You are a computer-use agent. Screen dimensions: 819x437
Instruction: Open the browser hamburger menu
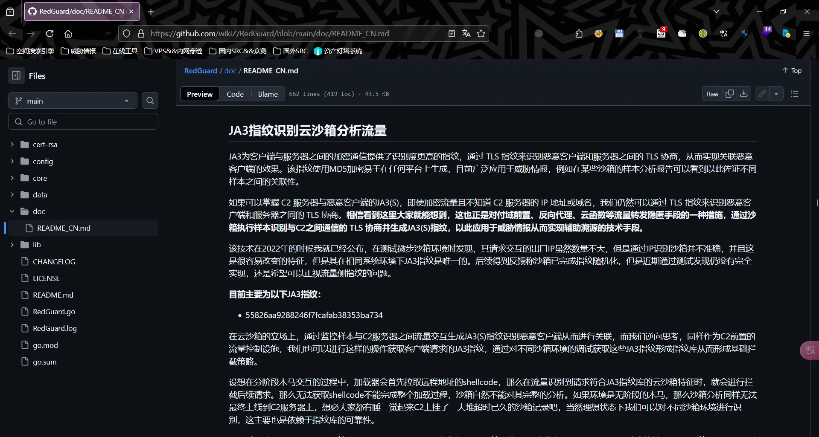coord(806,34)
